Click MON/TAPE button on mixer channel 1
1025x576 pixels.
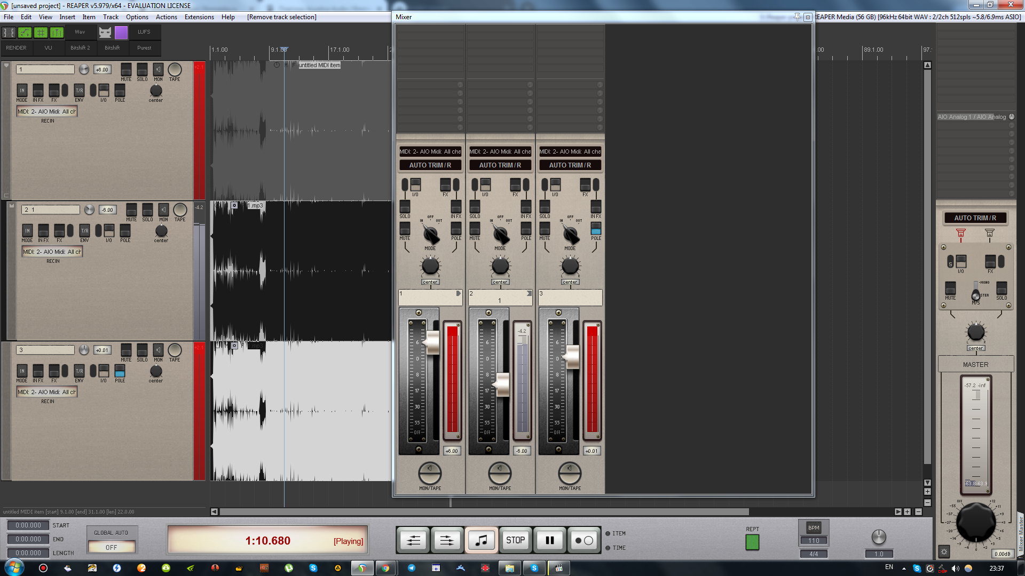(x=430, y=474)
